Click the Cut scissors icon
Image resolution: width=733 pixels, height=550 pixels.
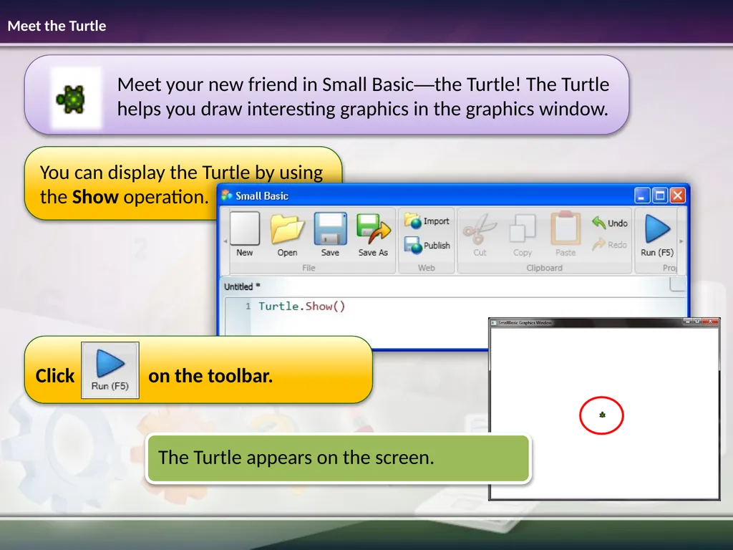[x=480, y=229]
